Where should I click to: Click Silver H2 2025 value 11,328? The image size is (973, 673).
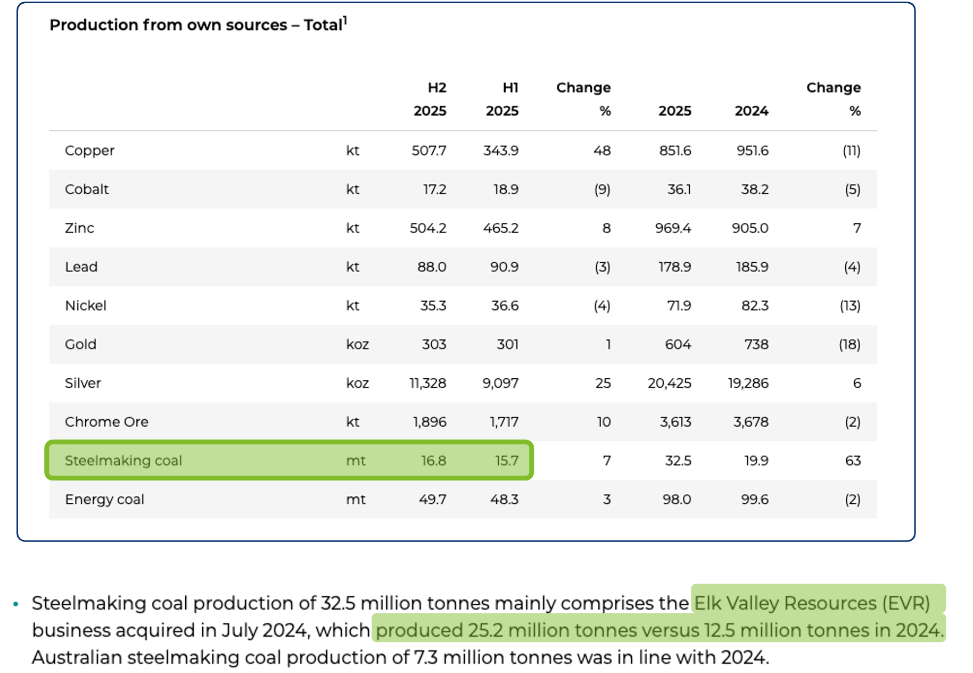pyautogui.click(x=428, y=384)
